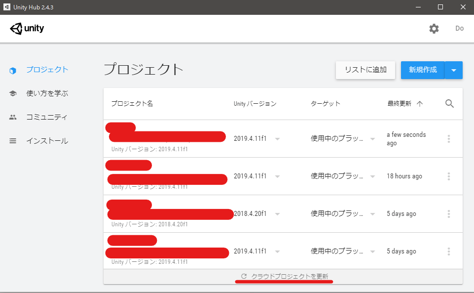Screen dimensions: 474x293
Task: Open the 2018.4.20f1 version dropdown
Action: (277, 214)
